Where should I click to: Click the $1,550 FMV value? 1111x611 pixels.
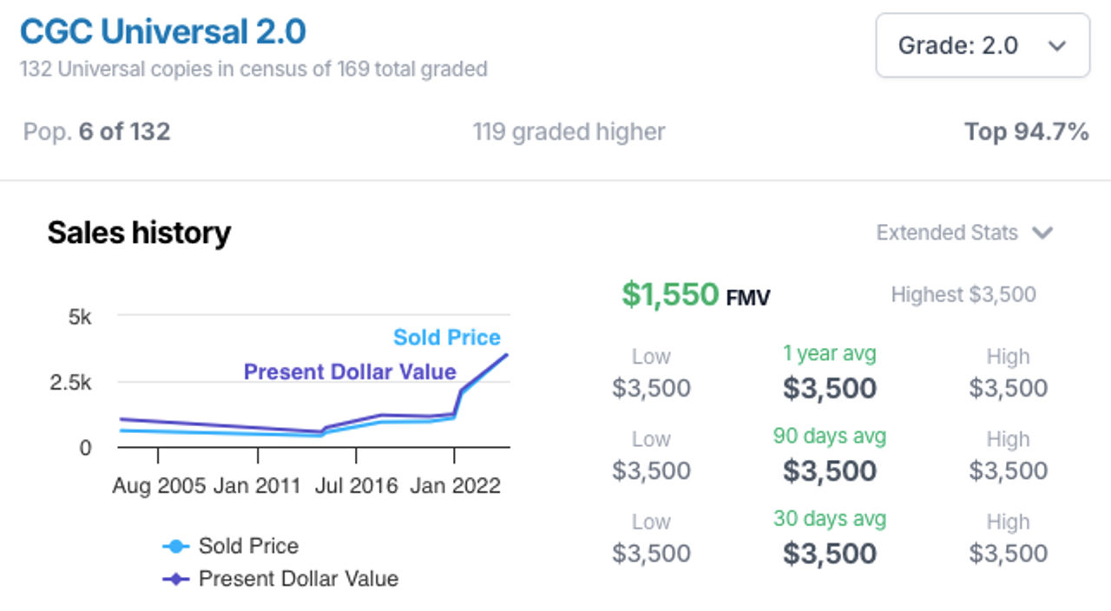tap(695, 295)
